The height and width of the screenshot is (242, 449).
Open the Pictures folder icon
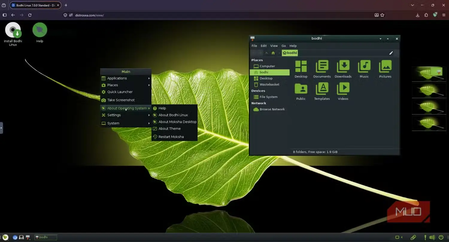385,66
